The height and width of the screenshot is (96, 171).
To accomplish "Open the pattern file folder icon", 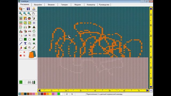I will click(x=21, y=9).
